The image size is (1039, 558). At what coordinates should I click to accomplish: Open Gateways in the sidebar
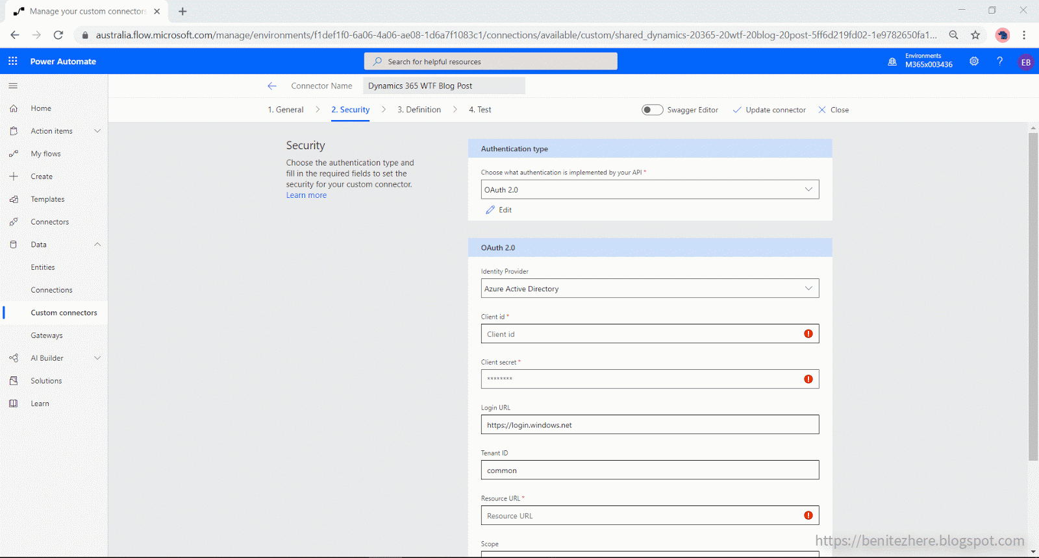coord(47,335)
